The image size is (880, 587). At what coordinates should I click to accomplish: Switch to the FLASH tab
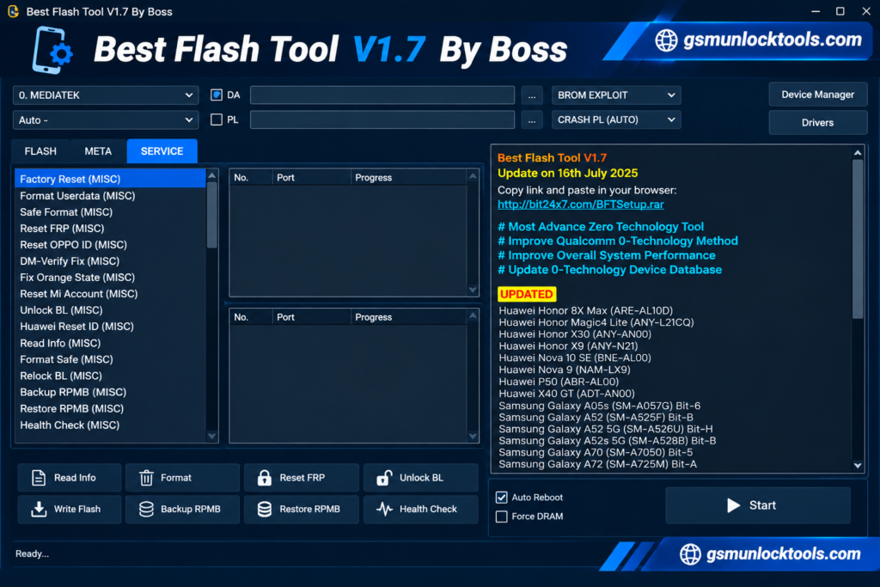[40, 151]
